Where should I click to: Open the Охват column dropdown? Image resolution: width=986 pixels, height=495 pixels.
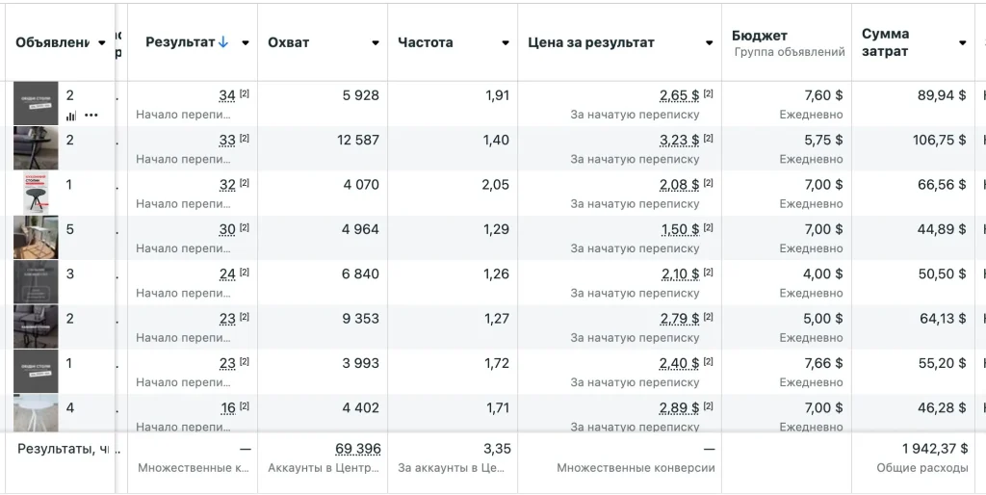(376, 43)
